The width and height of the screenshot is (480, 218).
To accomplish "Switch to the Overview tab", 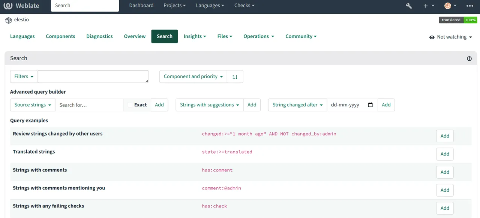I will [x=135, y=36].
